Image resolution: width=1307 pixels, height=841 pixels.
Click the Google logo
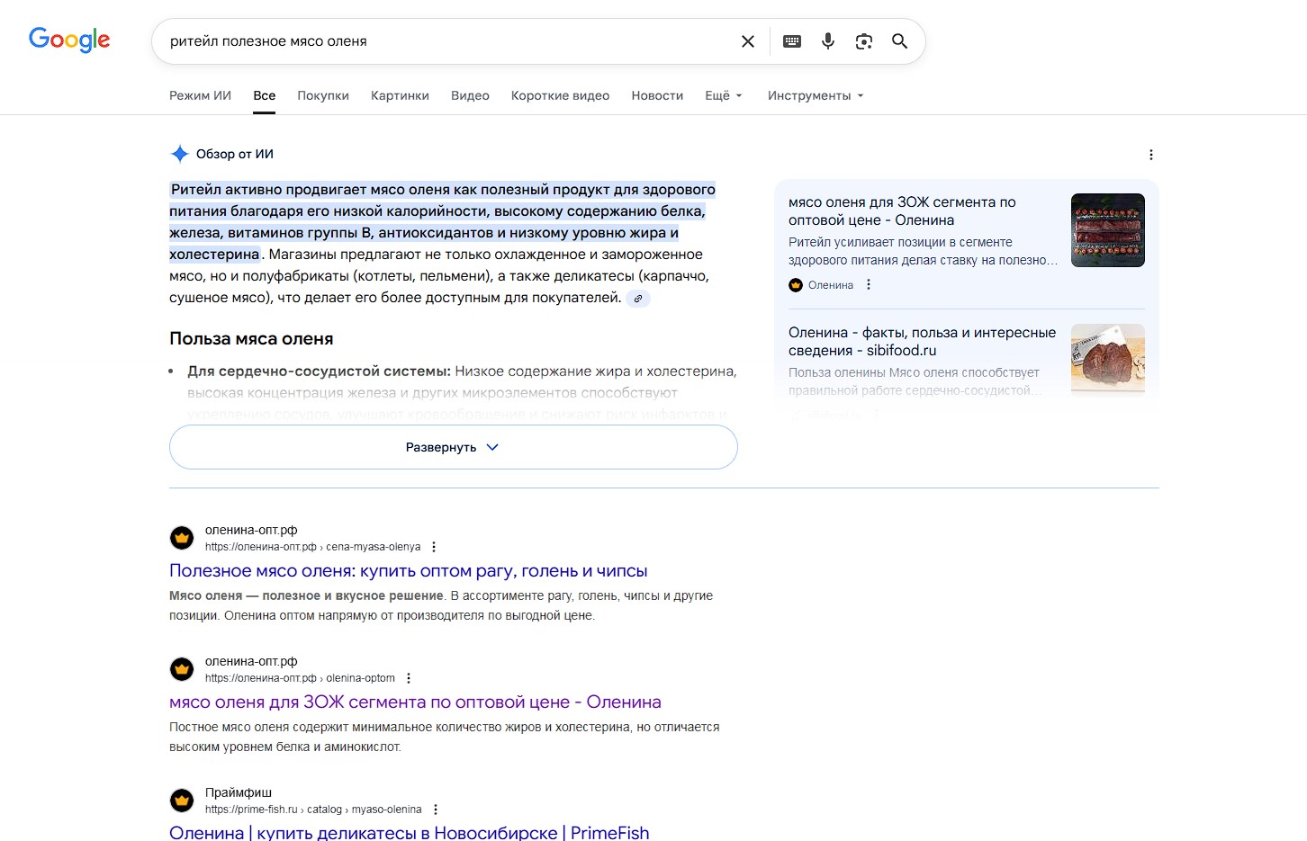click(69, 40)
